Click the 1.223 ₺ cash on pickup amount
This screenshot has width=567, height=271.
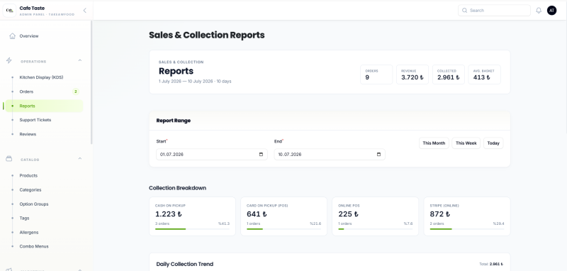coord(169,214)
